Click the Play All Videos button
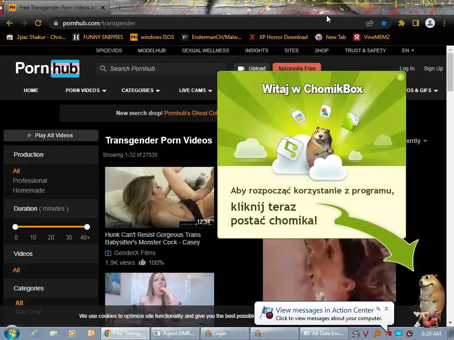Screen dimensions: 454x340 click(x=51, y=135)
